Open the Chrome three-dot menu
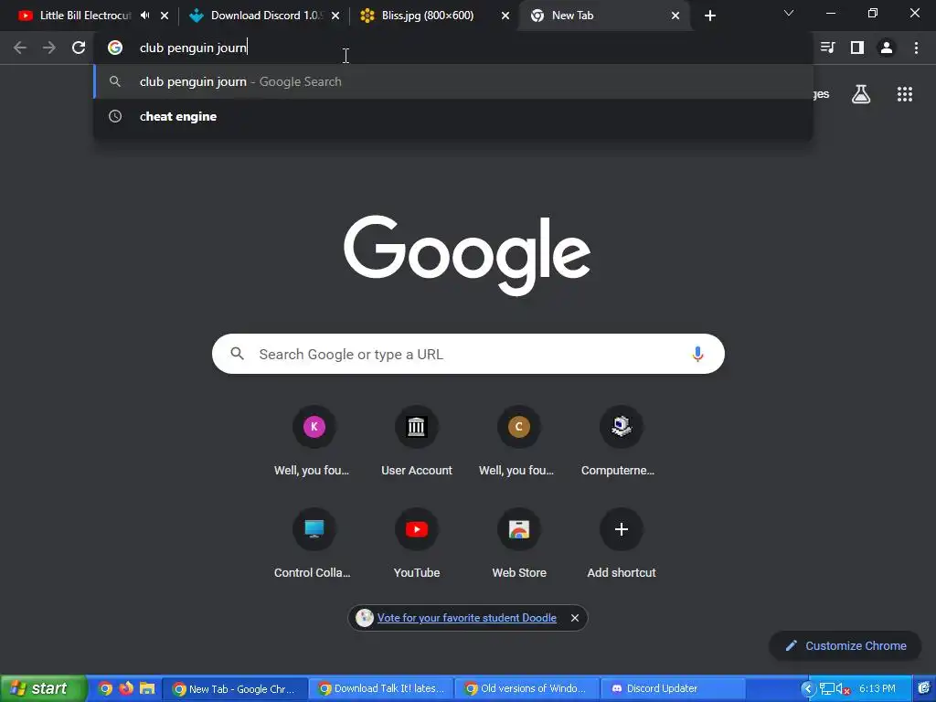This screenshot has height=702, width=936. [x=916, y=48]
